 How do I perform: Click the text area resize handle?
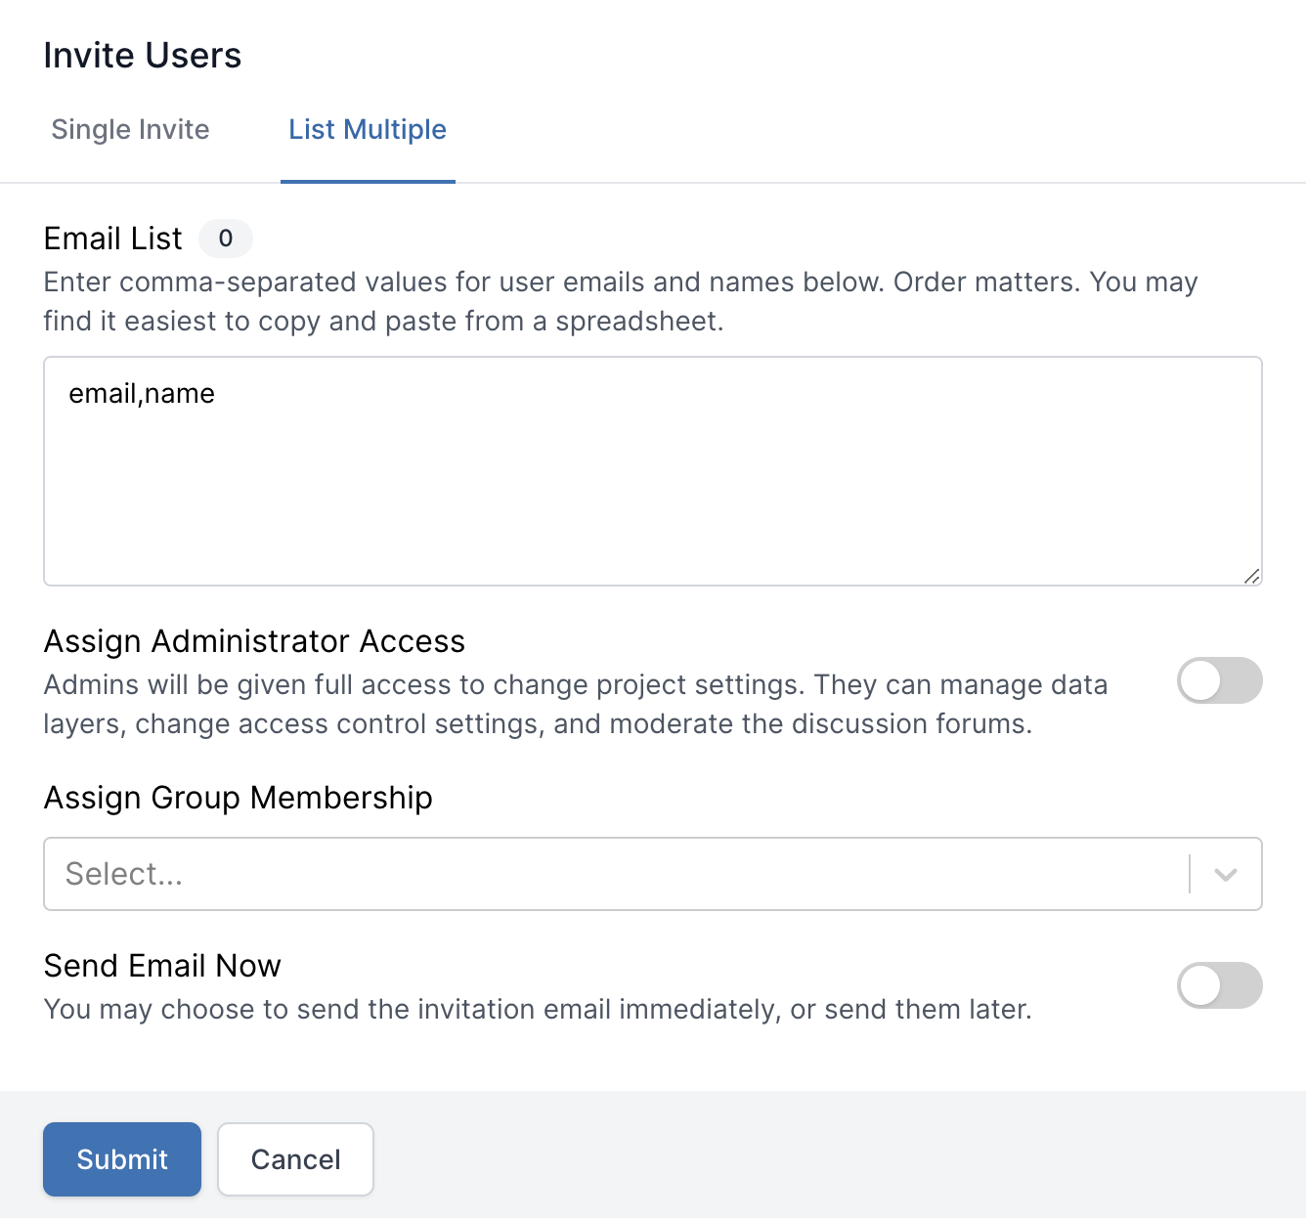pyautogui.click(x=1251, y=576)
